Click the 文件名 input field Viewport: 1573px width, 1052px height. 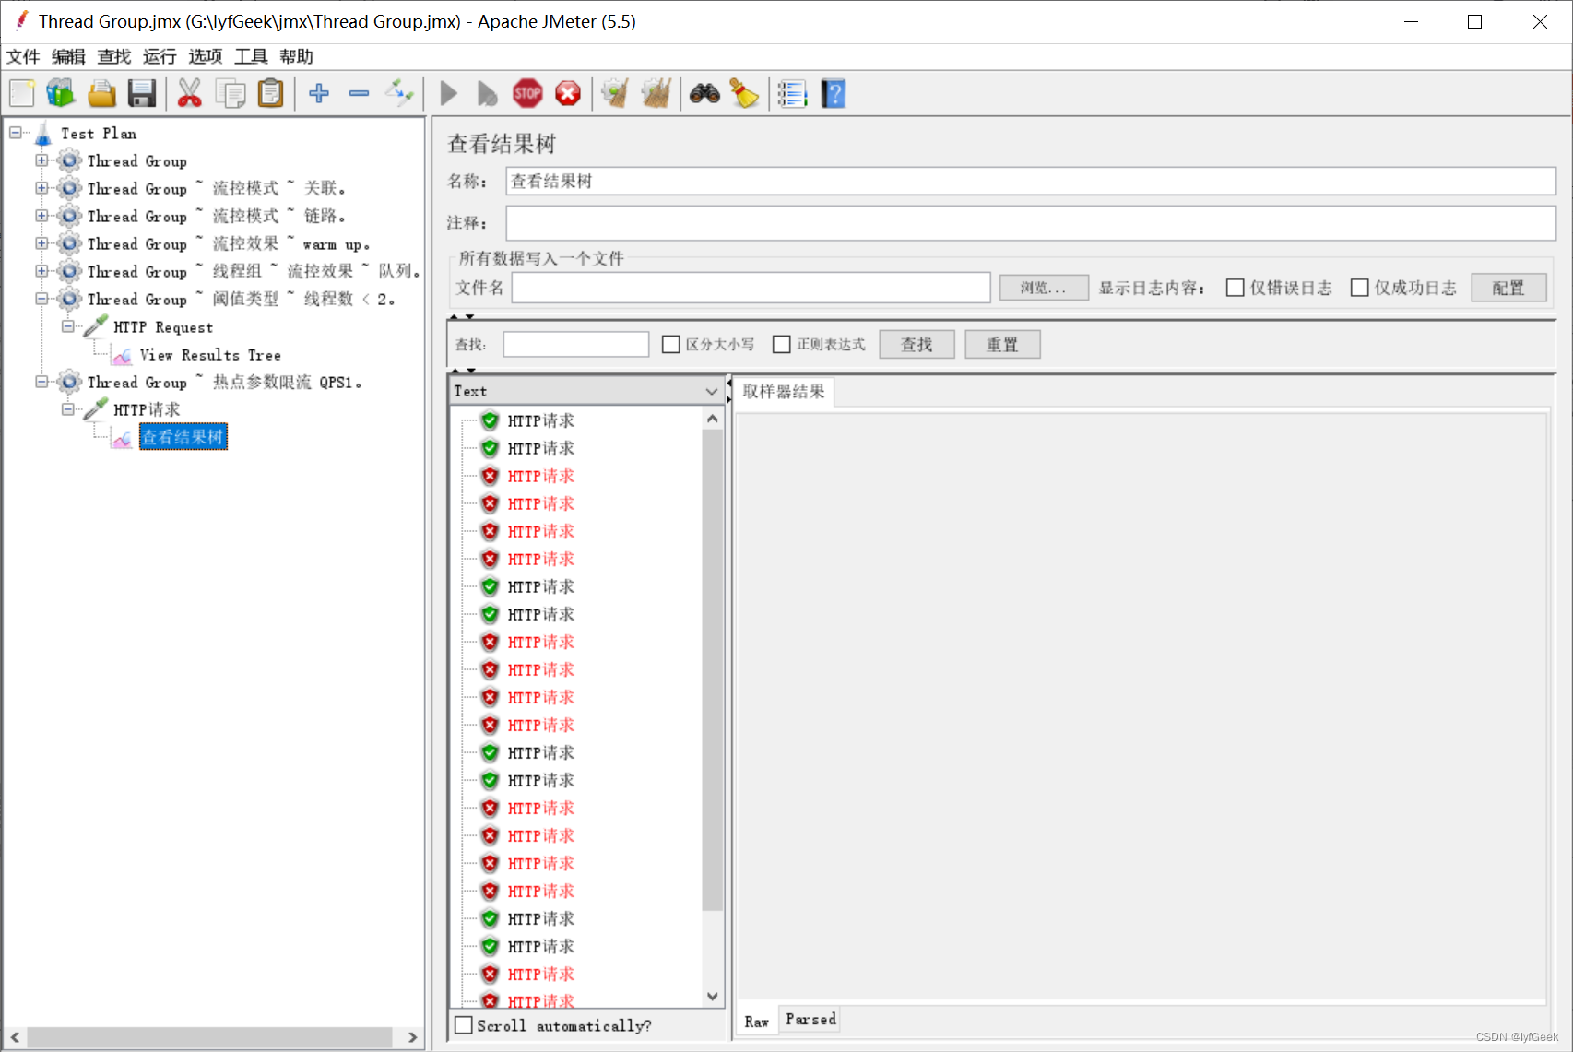[x=751, y=288]
